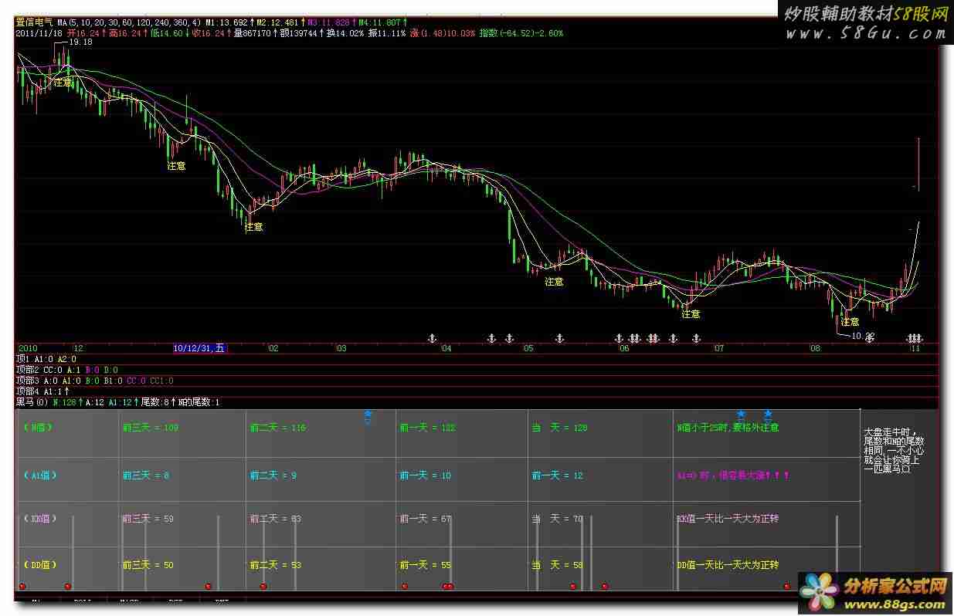
Task: Select the highlighted date cursor 10/12/31,五
Action: (200, 348)
